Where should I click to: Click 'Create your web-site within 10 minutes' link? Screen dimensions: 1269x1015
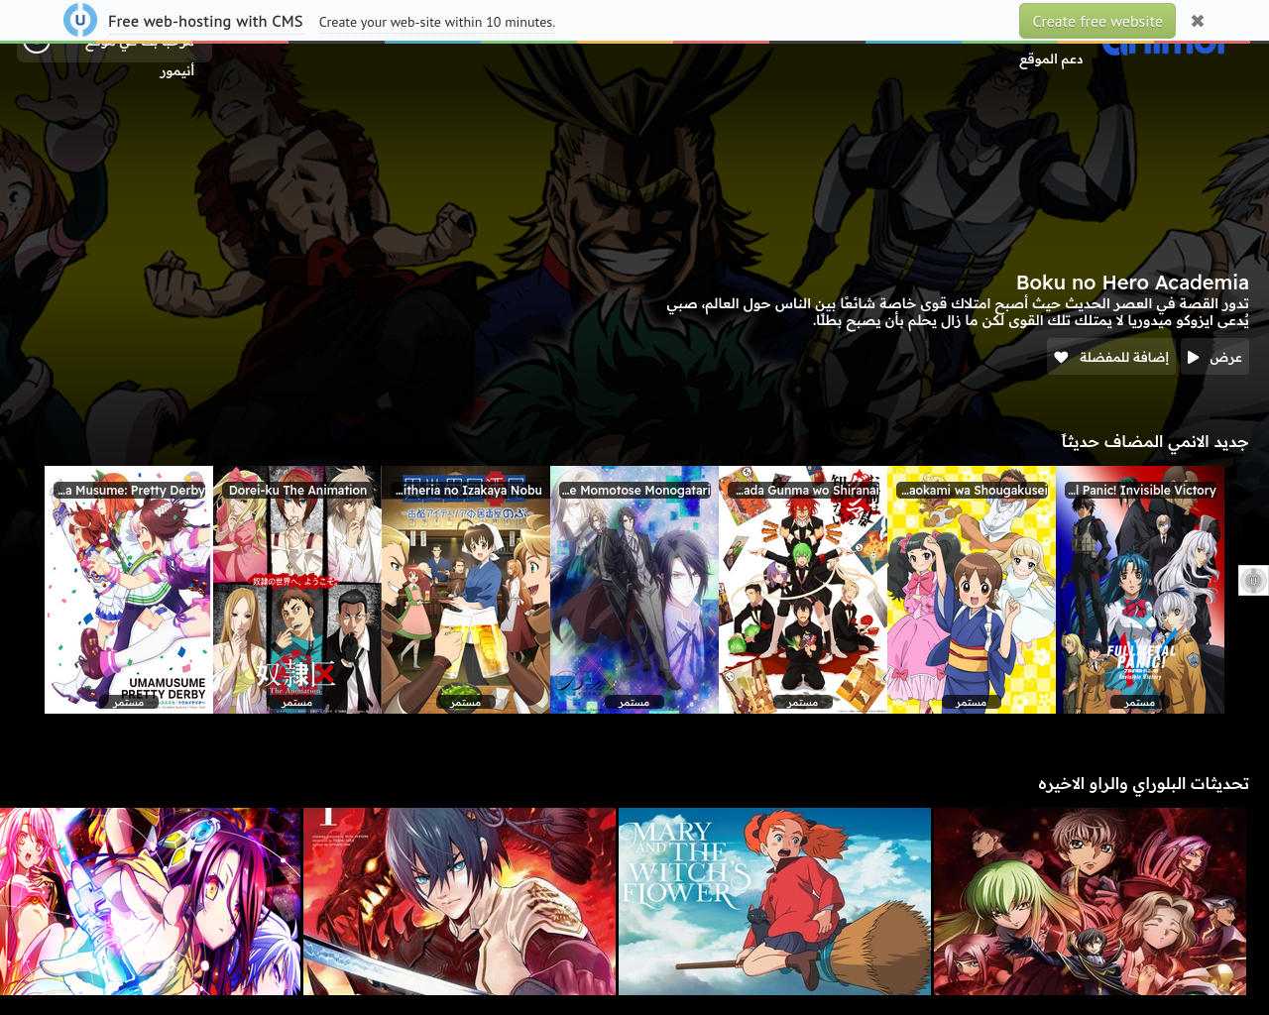(x=437, y=22)
